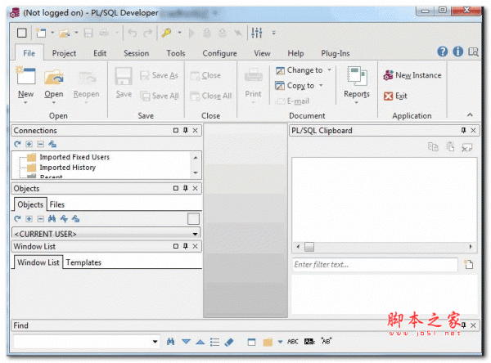Image resolution: width=491 pixels, height=363 pixels.
Task: Click the binoculars search icon in Find bar
Action: coord(170,342)
